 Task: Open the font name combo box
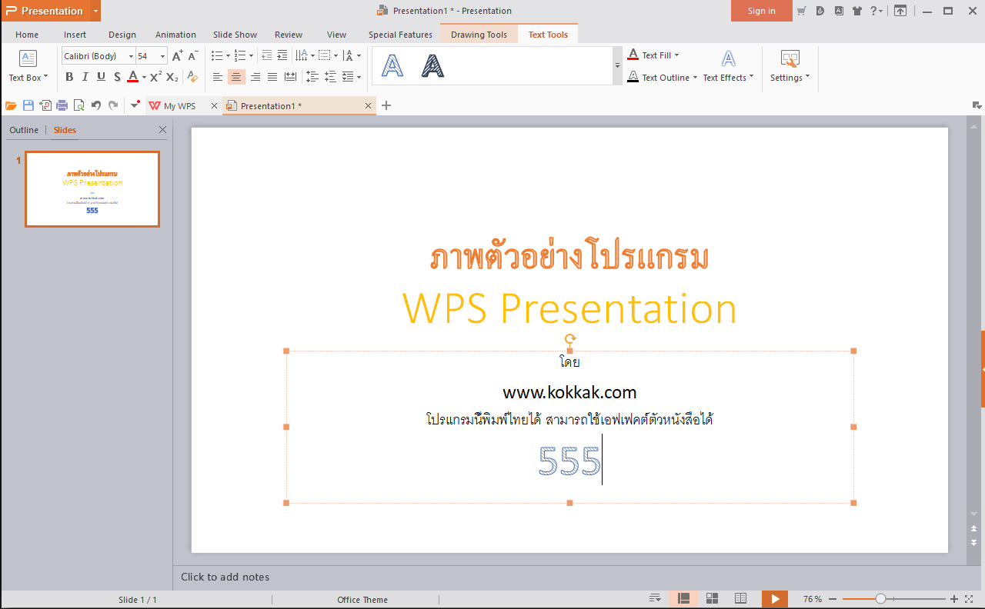coord(98,56)
